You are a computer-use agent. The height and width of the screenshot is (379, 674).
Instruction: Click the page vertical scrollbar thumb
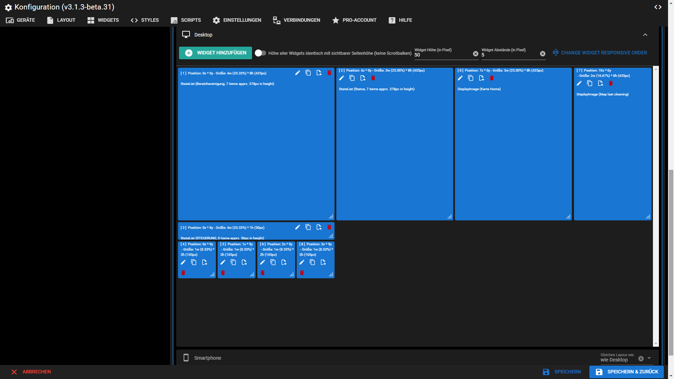click(x=671, y=262)
